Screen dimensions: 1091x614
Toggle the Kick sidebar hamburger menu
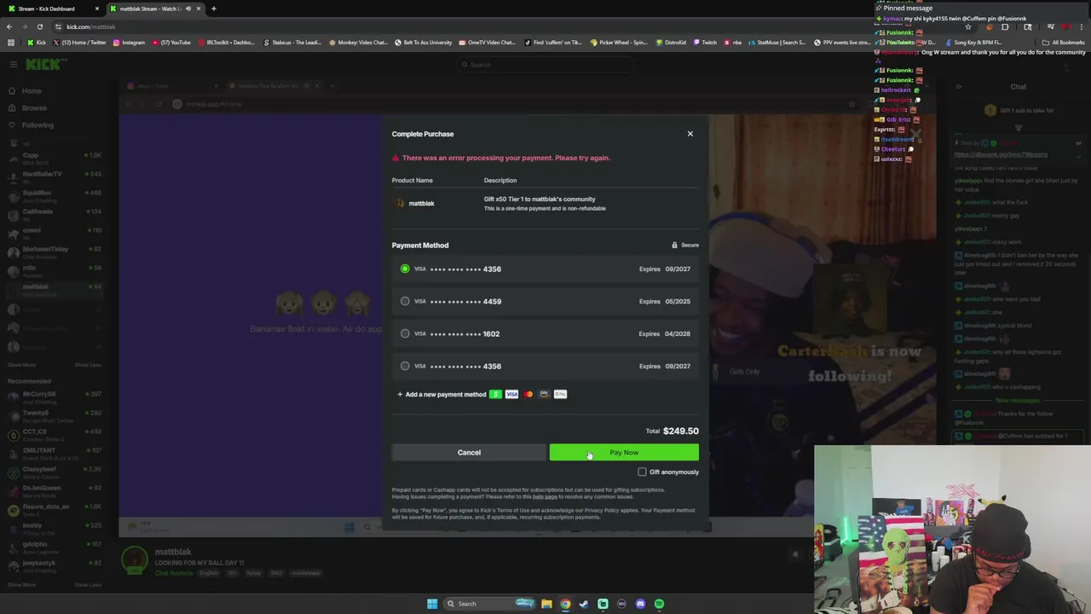coord(13,64)
